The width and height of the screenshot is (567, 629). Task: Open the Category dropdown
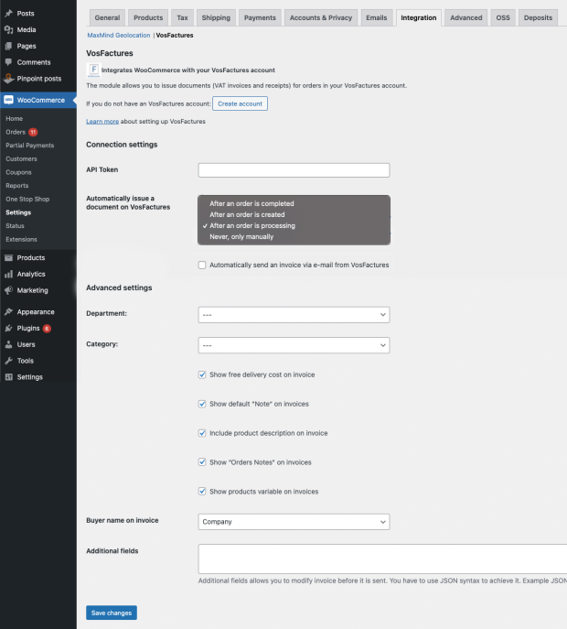(294, 345)
